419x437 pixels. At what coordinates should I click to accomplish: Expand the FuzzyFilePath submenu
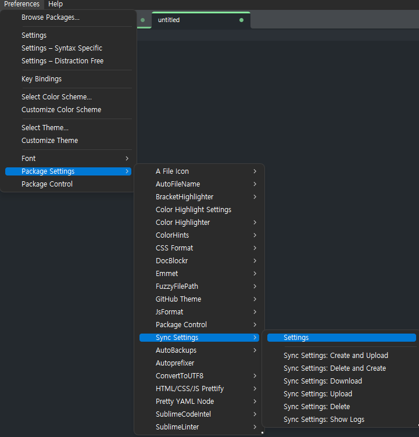point(199,287)
